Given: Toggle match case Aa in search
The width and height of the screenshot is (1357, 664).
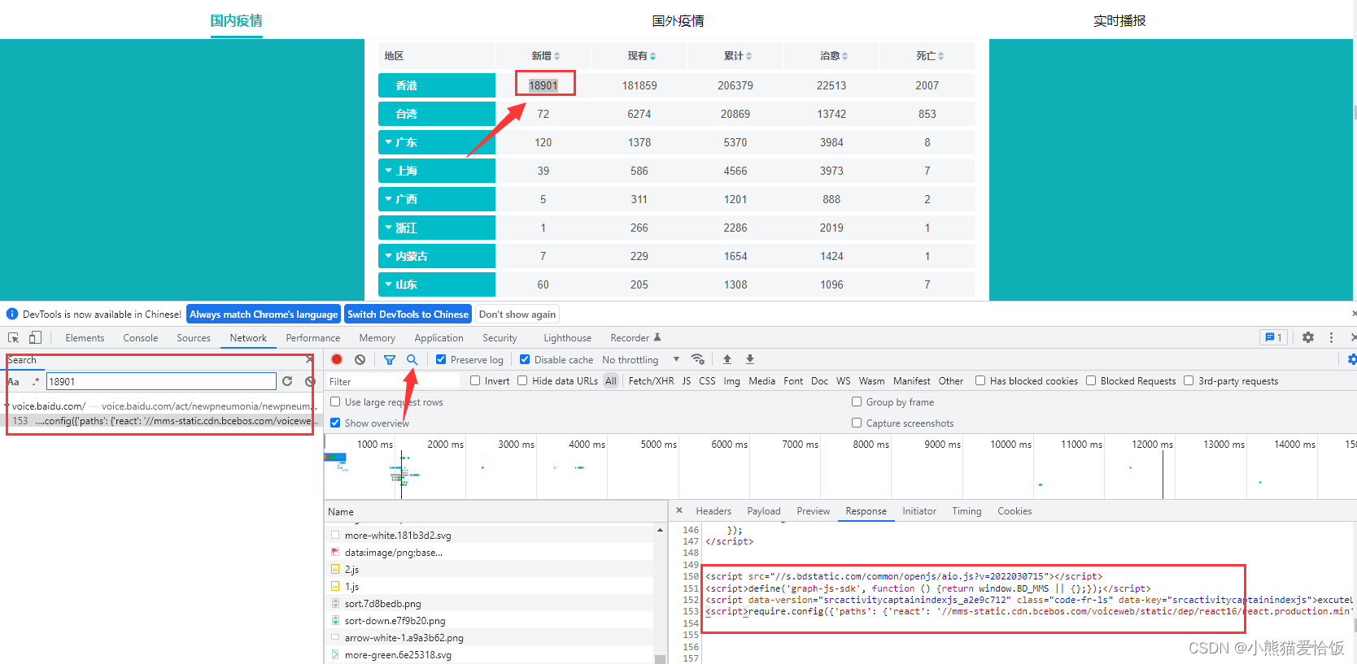Looking at the screenshot, I should tap(13, 381).
